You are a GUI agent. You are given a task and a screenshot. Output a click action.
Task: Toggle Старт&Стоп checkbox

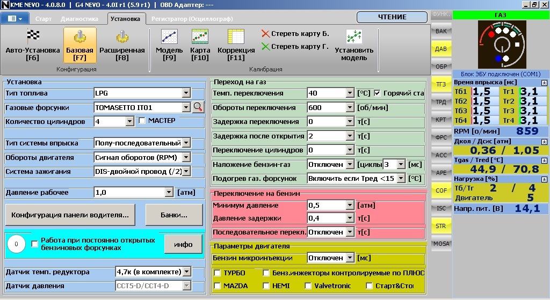tap(369, 286)
